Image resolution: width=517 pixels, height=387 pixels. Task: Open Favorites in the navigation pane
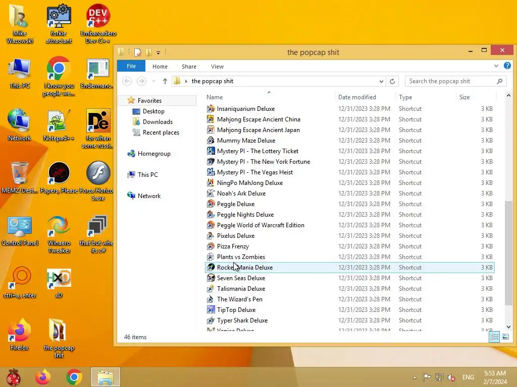(x=149, y=101)
